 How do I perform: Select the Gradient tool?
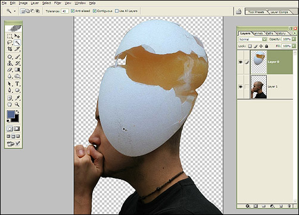pos(17,69)
